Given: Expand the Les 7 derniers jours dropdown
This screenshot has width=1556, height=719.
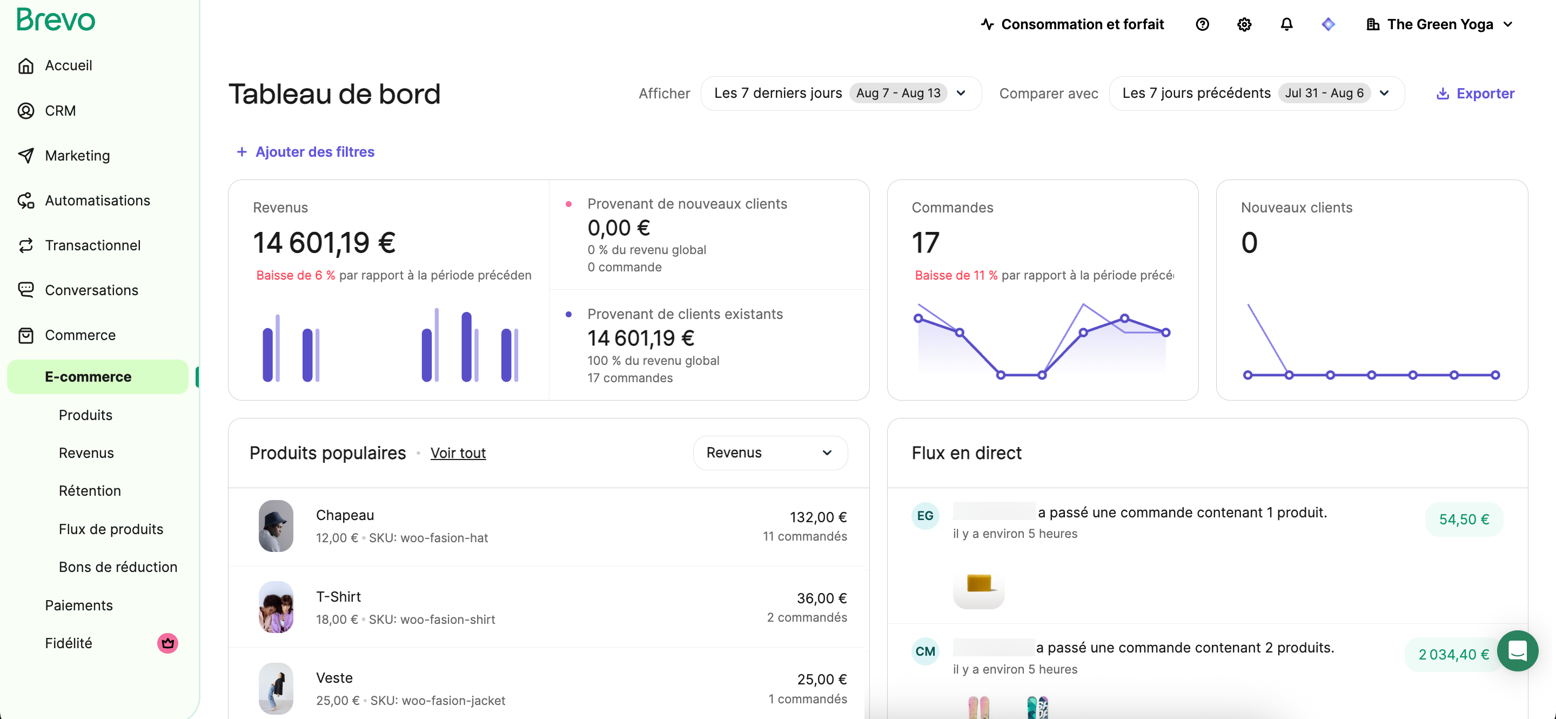Looking at the screenshot, I should (840, 94).
